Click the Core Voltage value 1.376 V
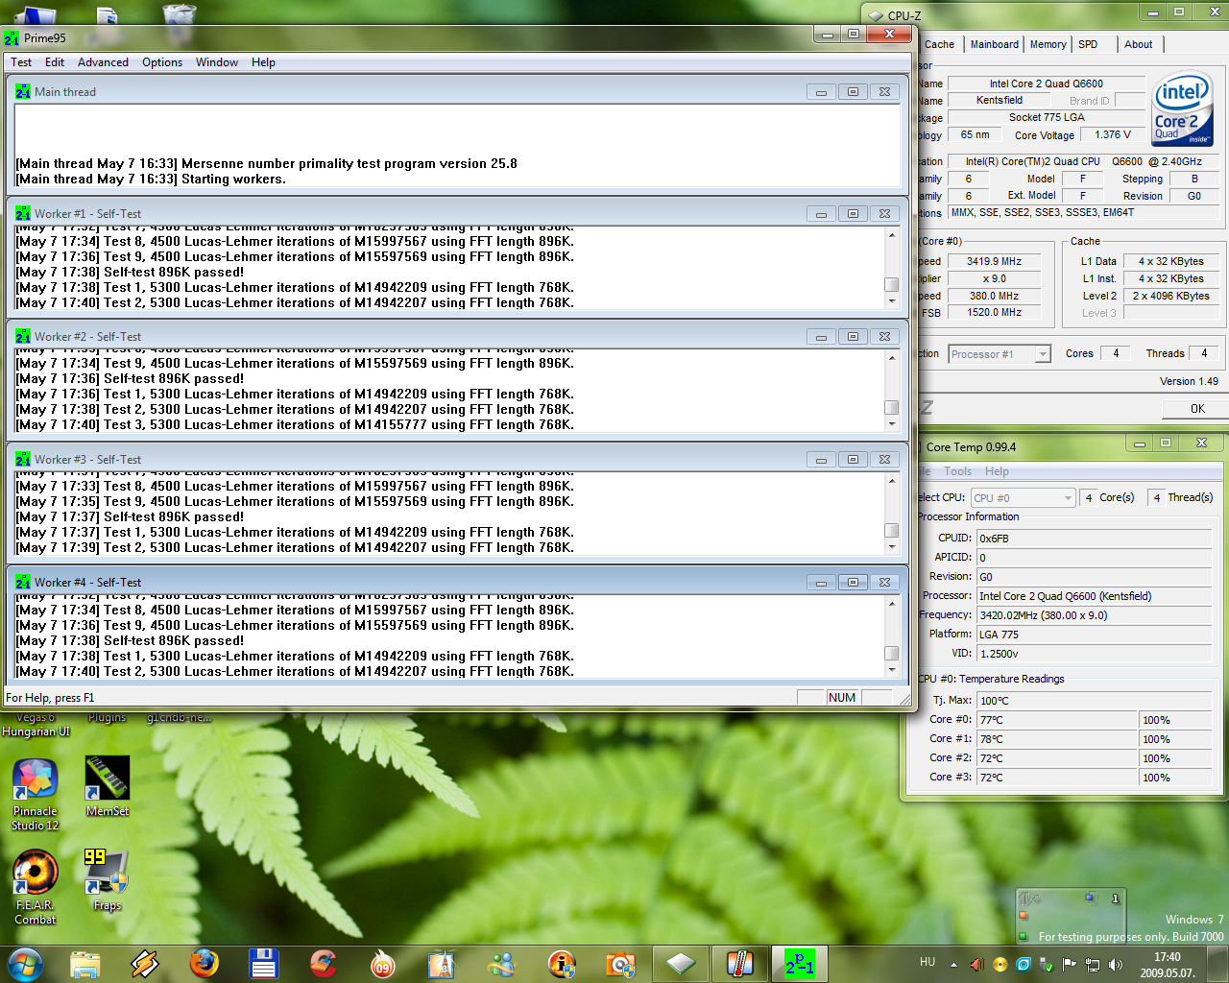Viewport: 1229px width, 983px height. (1113, 135)
